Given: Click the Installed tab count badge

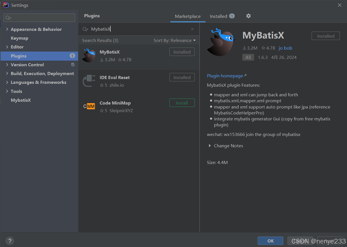Looking at the screenshot, I should (x=232, y=16).
